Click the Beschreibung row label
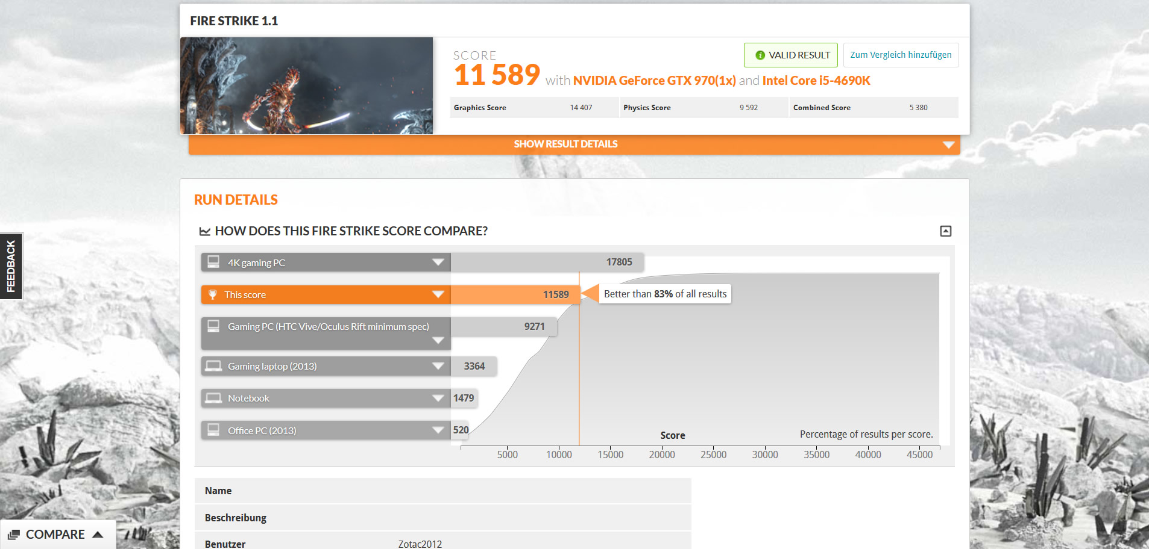This screenshot has height=549, width=1149. (236, 518)
